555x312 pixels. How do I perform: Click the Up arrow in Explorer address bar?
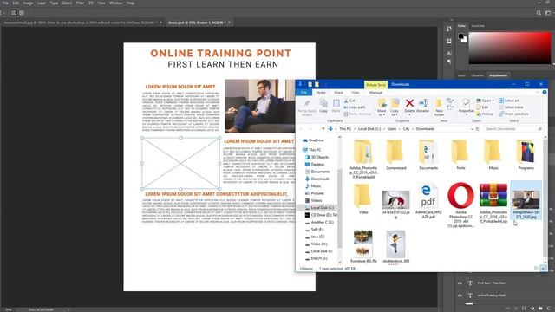pyautogui.click(x=323, y=129)
